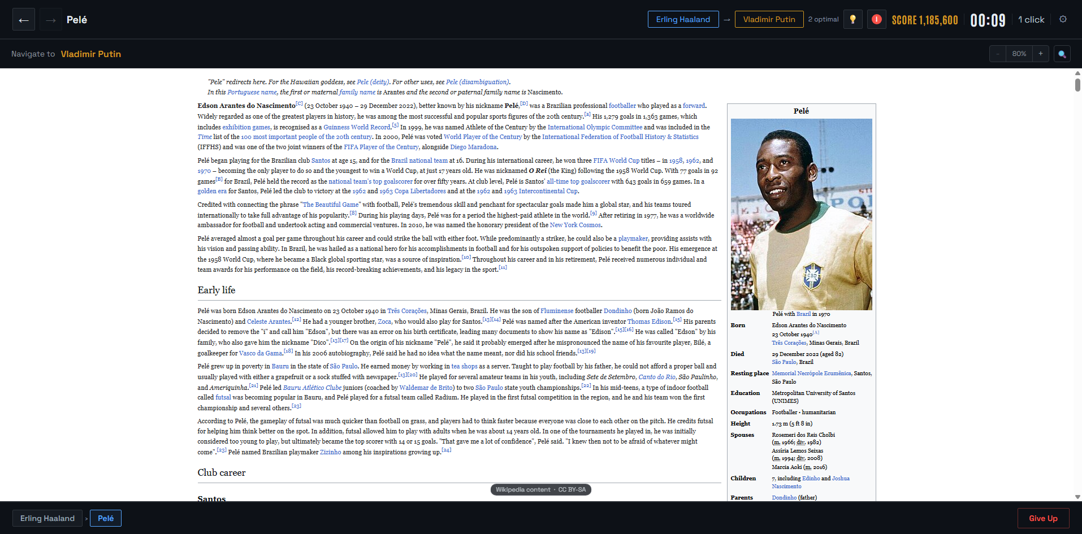This screenshot has height=534, width=1082.
Task: Open the Santos club link in intro
Action: point(321,160)
